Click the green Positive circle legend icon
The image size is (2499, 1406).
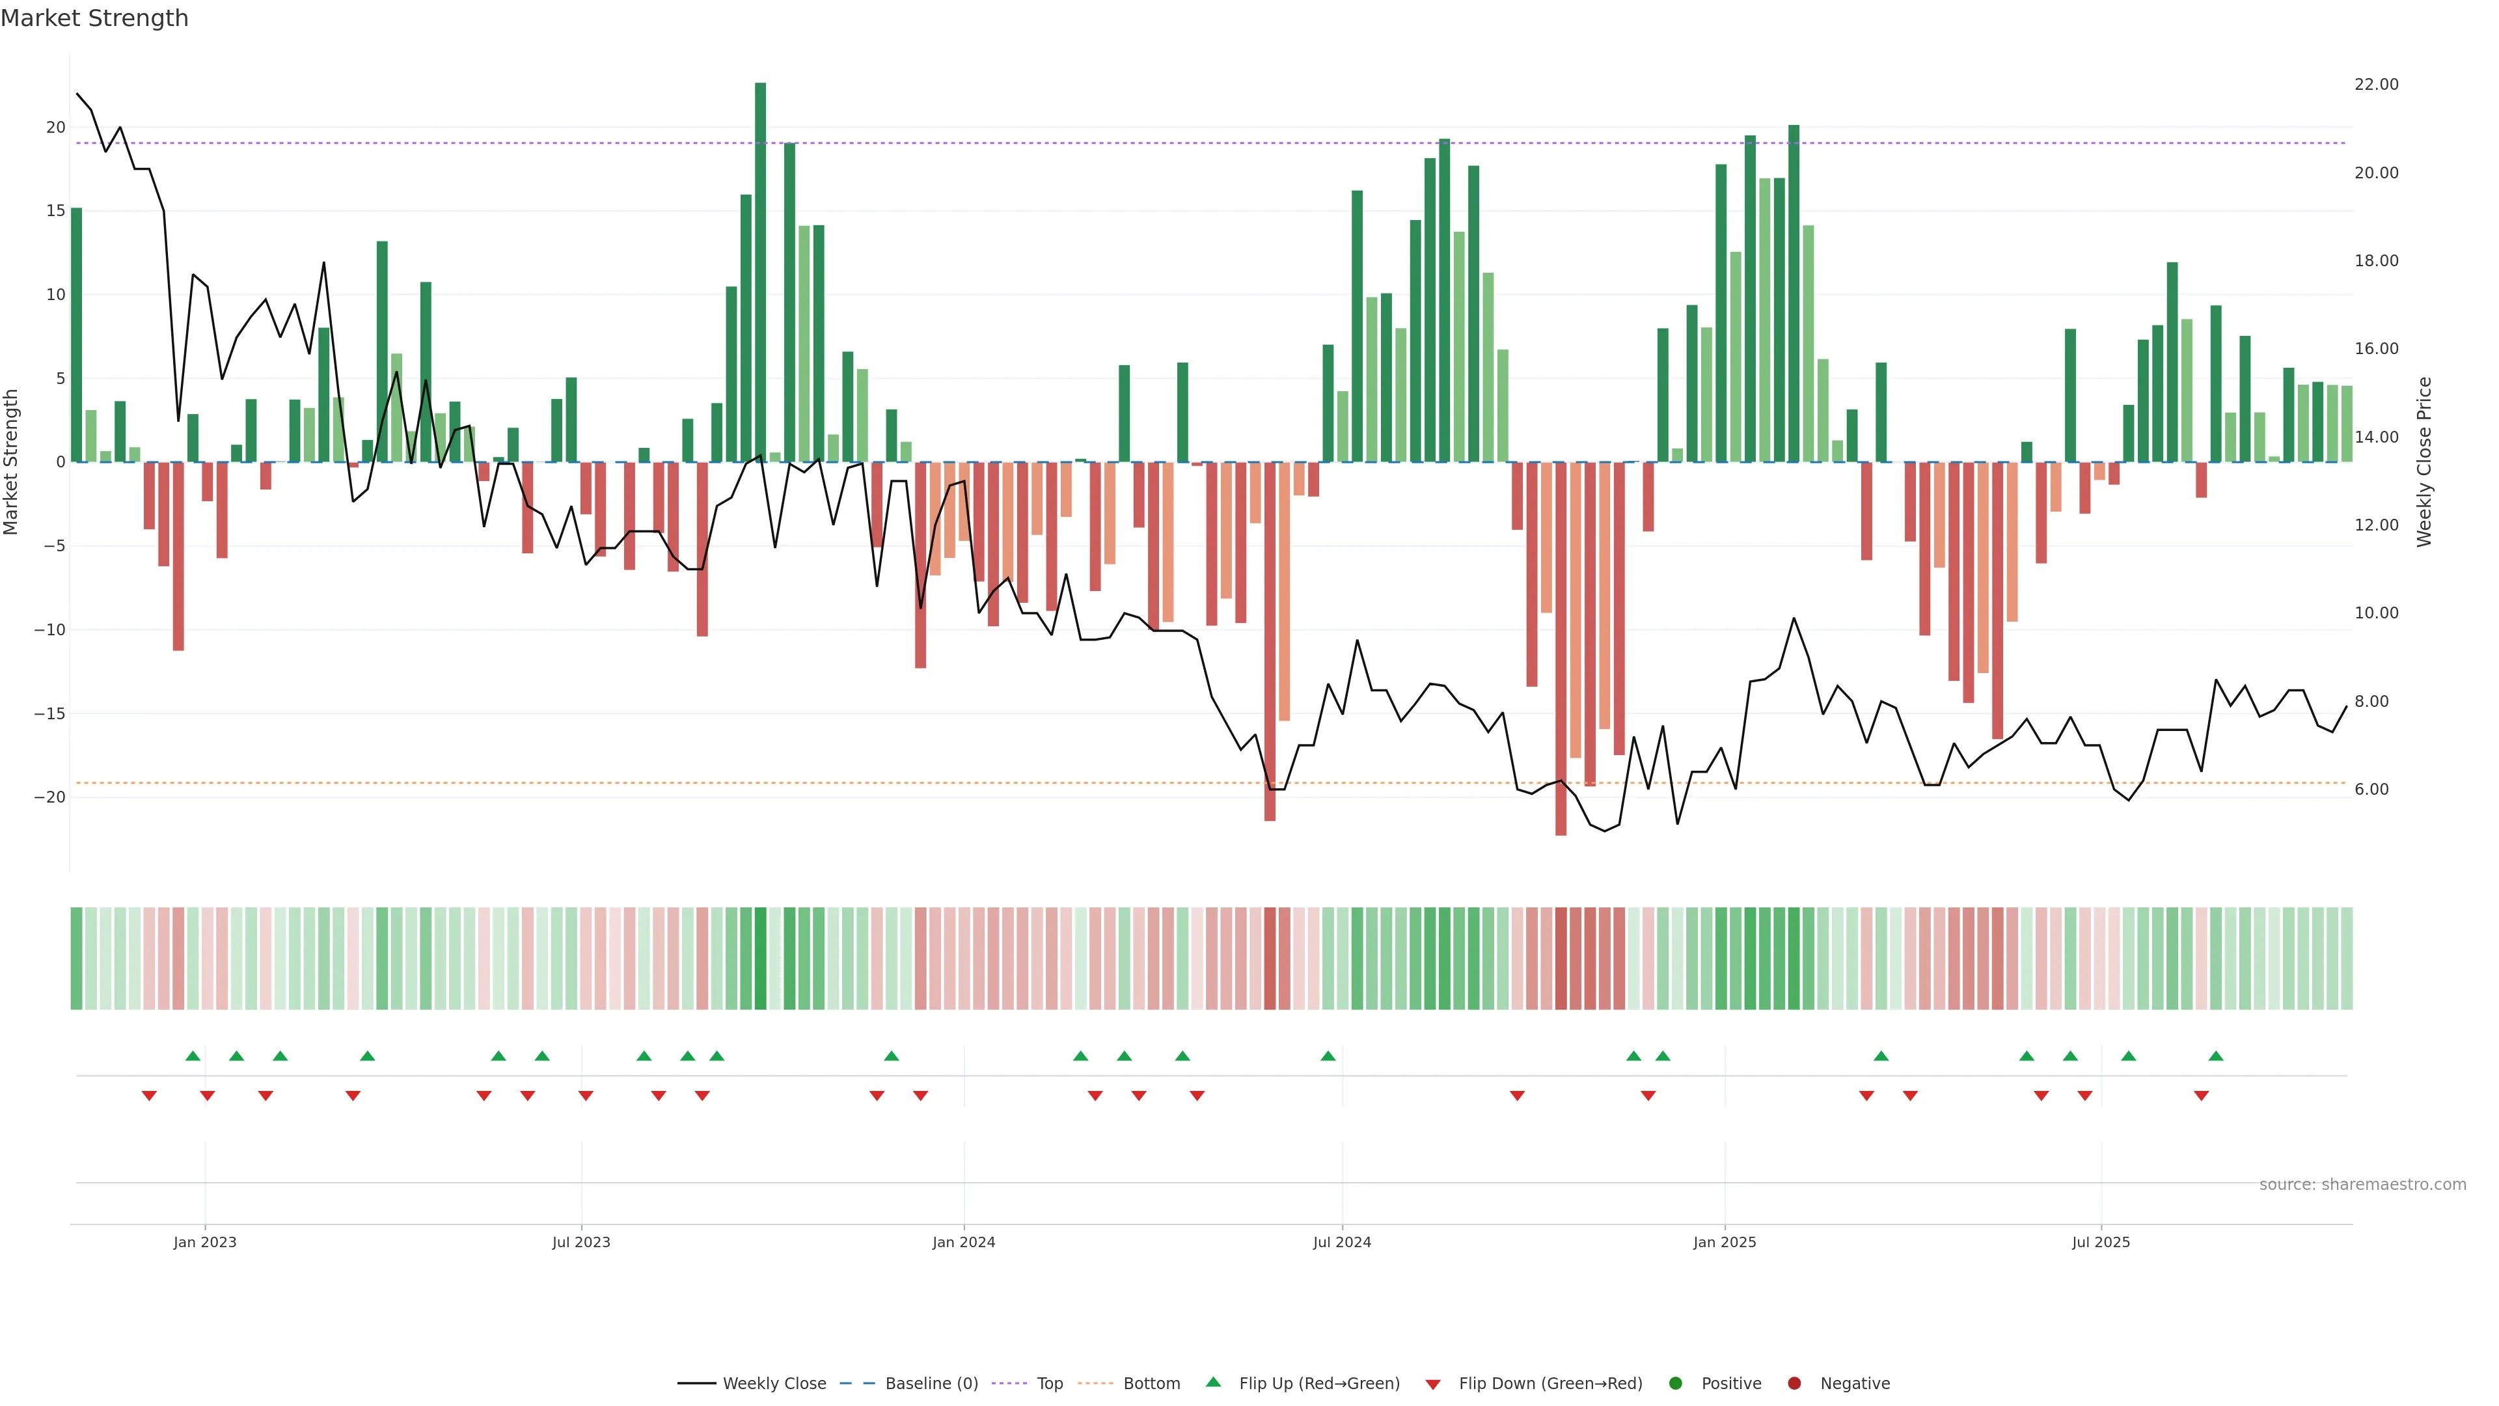pos(1675,1384)
